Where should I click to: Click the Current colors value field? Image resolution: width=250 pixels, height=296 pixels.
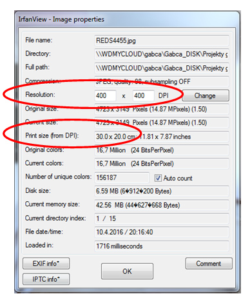click(x=162, y=164)
